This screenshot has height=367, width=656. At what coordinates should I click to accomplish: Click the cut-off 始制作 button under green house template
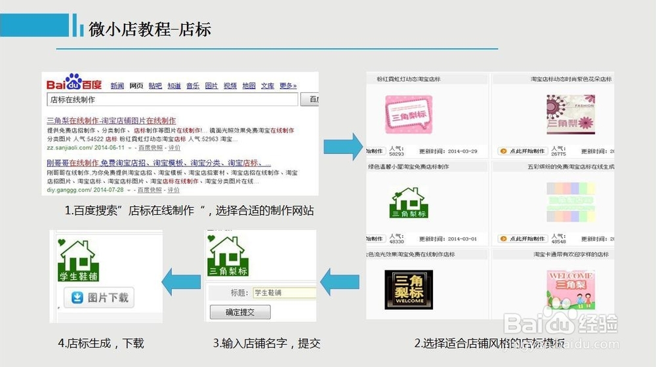point(375,239)
